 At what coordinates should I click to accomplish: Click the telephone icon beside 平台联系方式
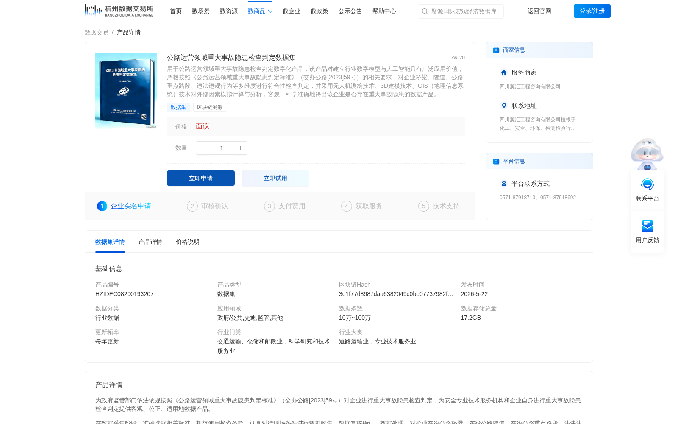click(504, 184)
